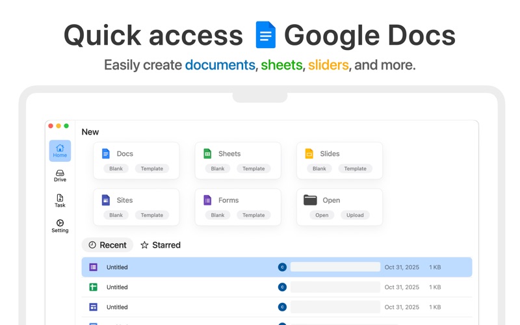Open the Setting sidebar section
Screen dimensions: 520x325
(x=60, y=226)
